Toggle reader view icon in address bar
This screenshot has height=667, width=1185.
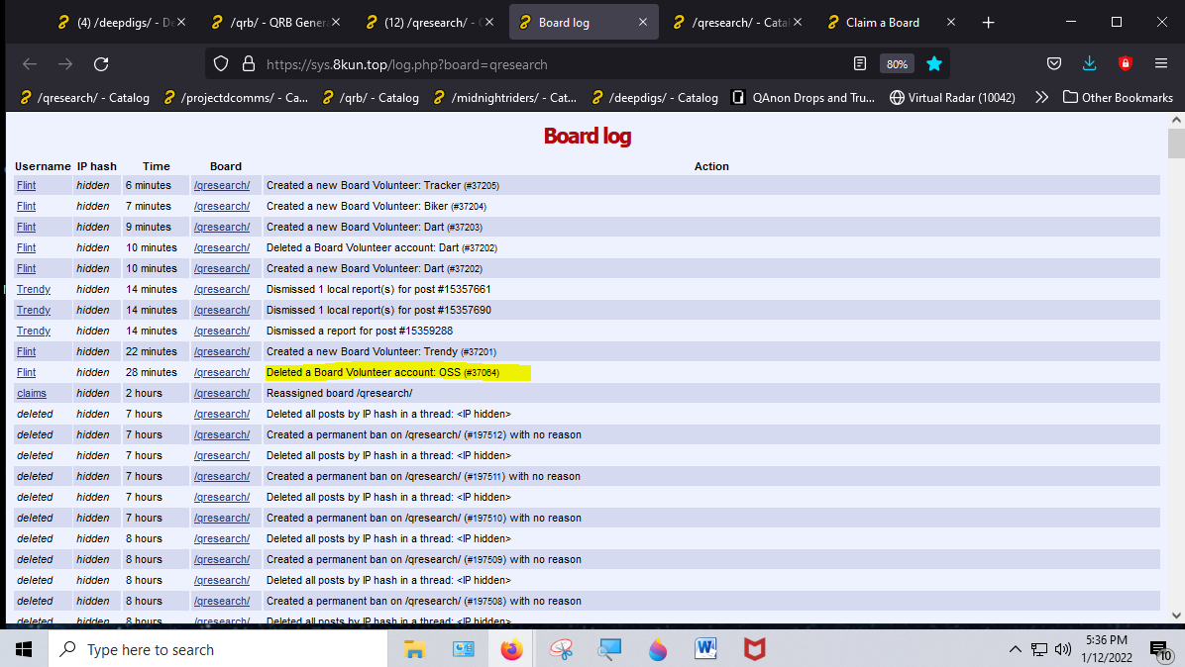pos(860,64)
